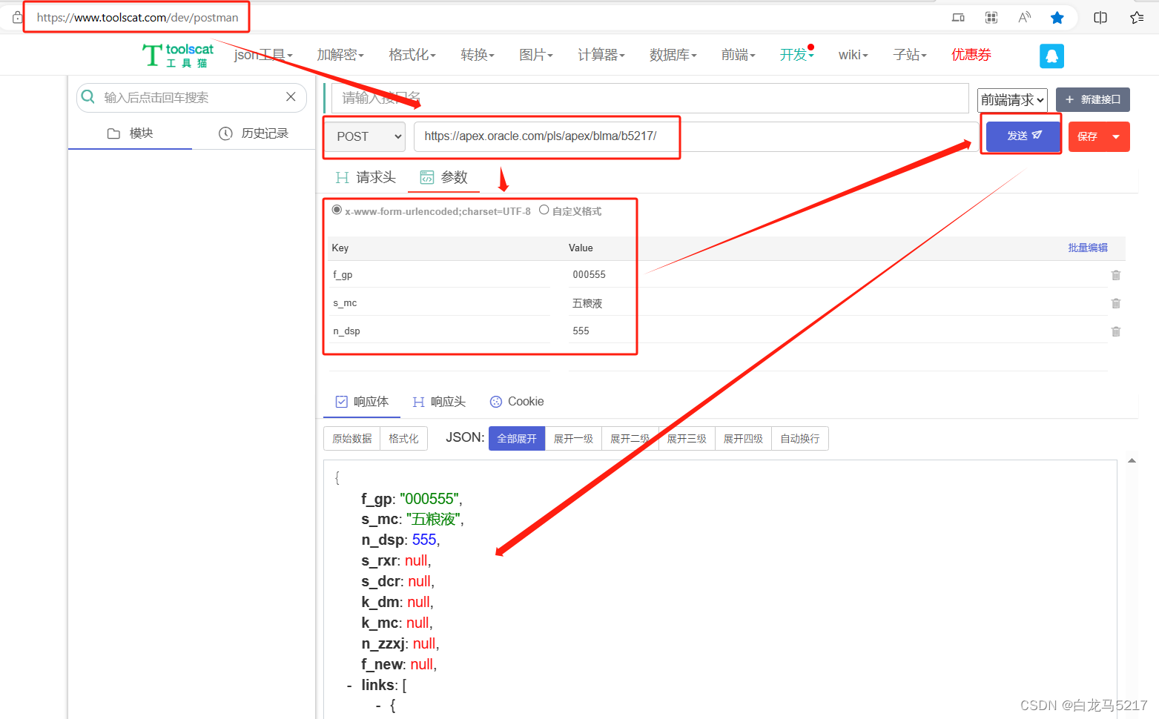Click the 全部展开 button

click(x=517, y=439)
